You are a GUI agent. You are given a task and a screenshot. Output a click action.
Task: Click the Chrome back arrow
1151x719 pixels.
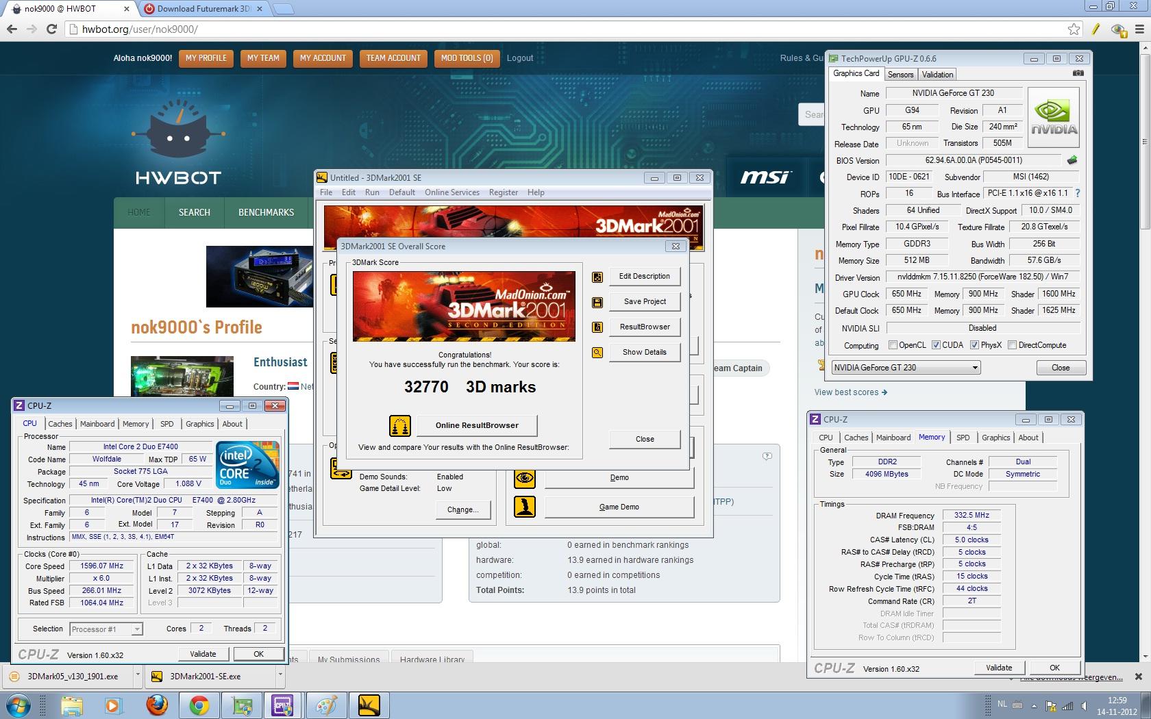point(12,29)
